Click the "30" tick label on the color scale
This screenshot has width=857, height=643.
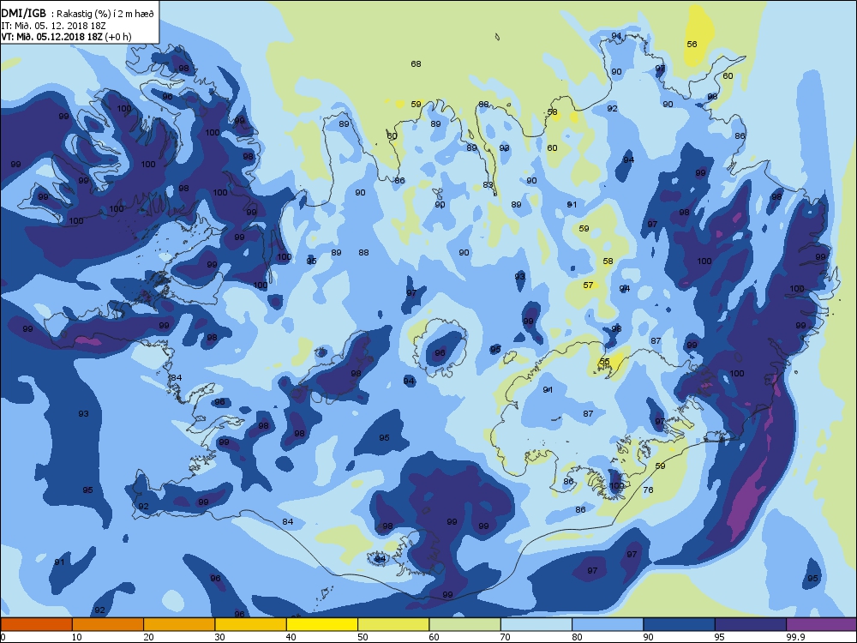(219, 637)
